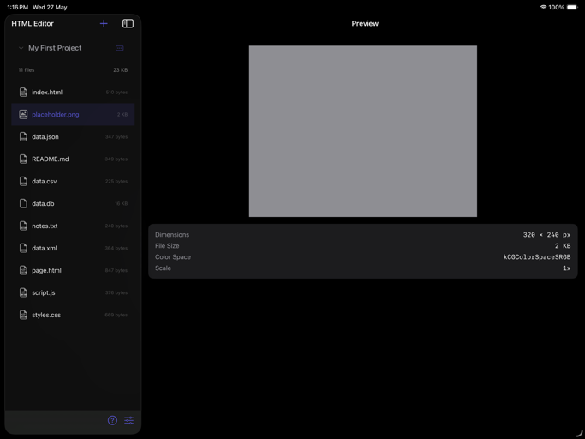This screenshot has width=585, height=439.
Task: Open page.html file name
Action: click(46, 270)
